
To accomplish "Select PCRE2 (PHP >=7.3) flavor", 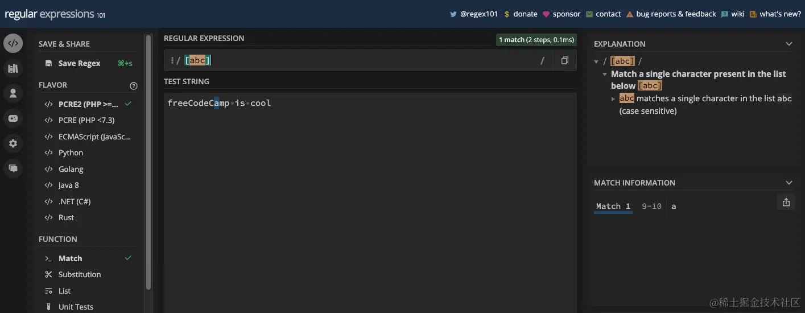I will coord(88,104).
